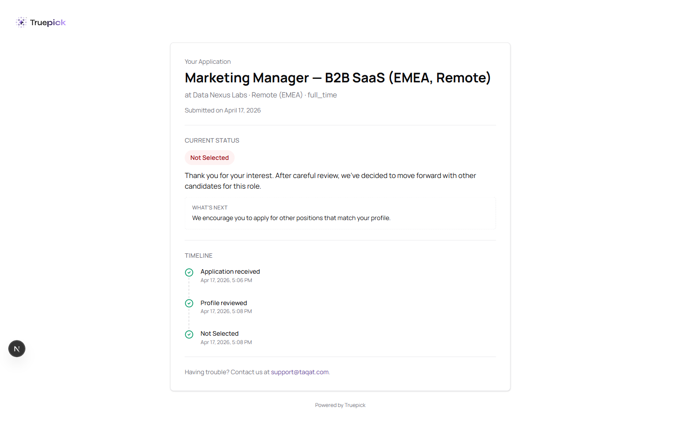Select the Profile reviewed timeline entry label

coord(223,303)
